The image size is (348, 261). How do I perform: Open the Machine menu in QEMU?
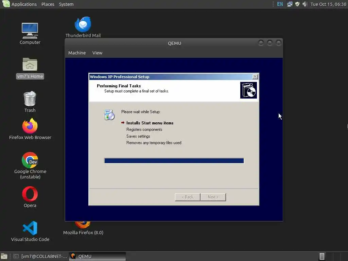[77, 53]
